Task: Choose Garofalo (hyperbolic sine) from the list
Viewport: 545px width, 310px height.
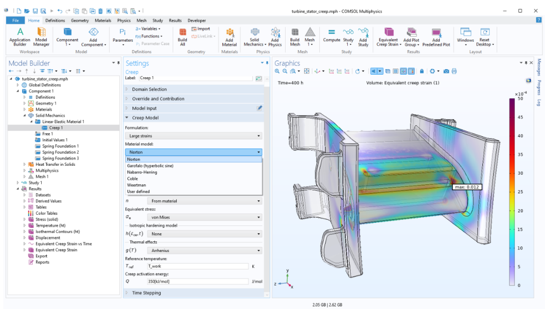Action: 194,166
